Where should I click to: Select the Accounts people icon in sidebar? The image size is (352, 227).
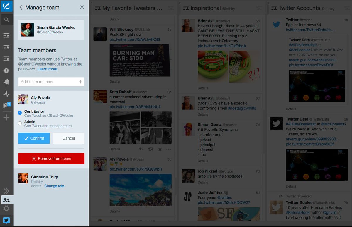(6, 200)
